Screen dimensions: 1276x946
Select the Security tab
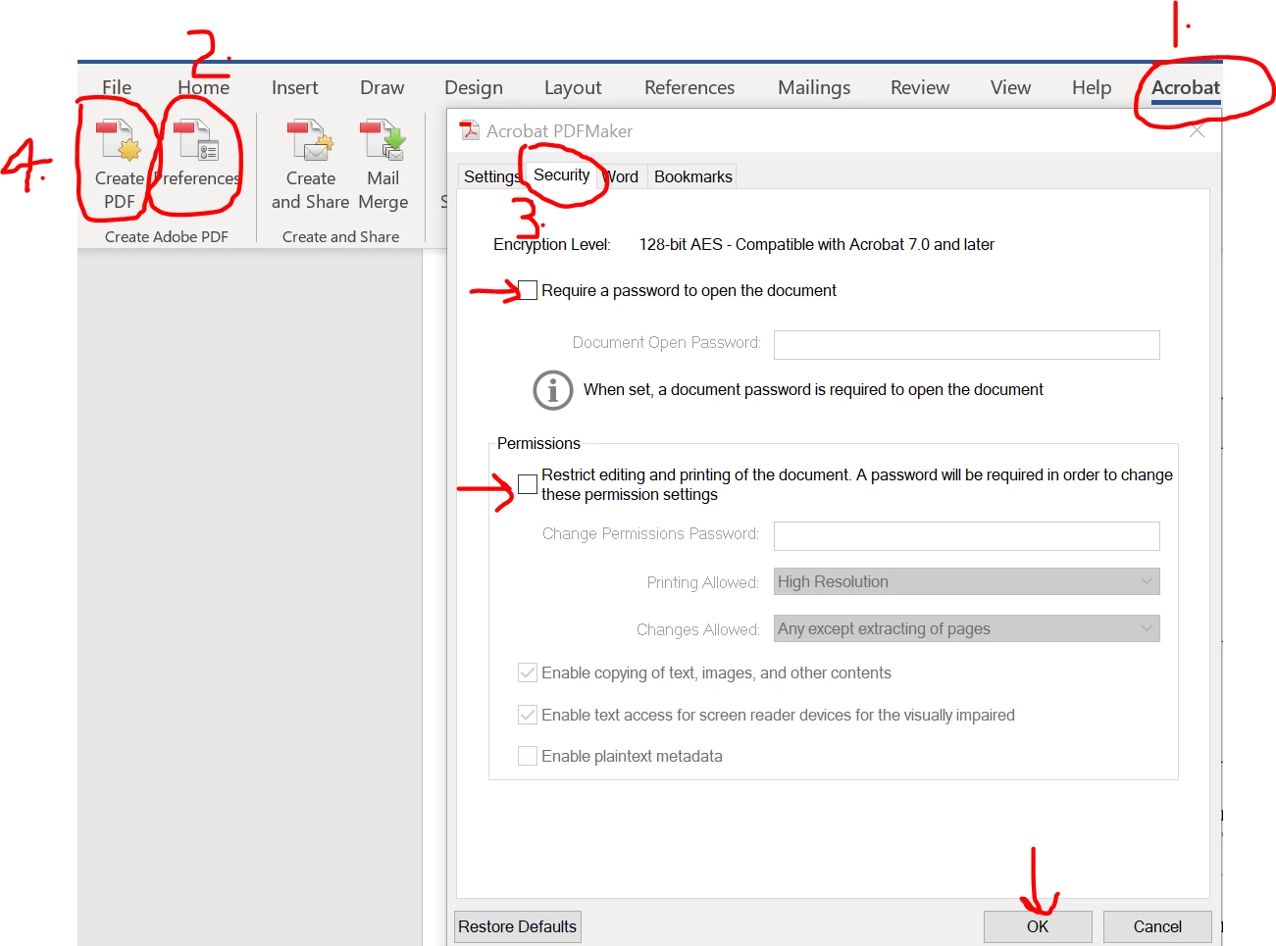click(x=561, y=174)
